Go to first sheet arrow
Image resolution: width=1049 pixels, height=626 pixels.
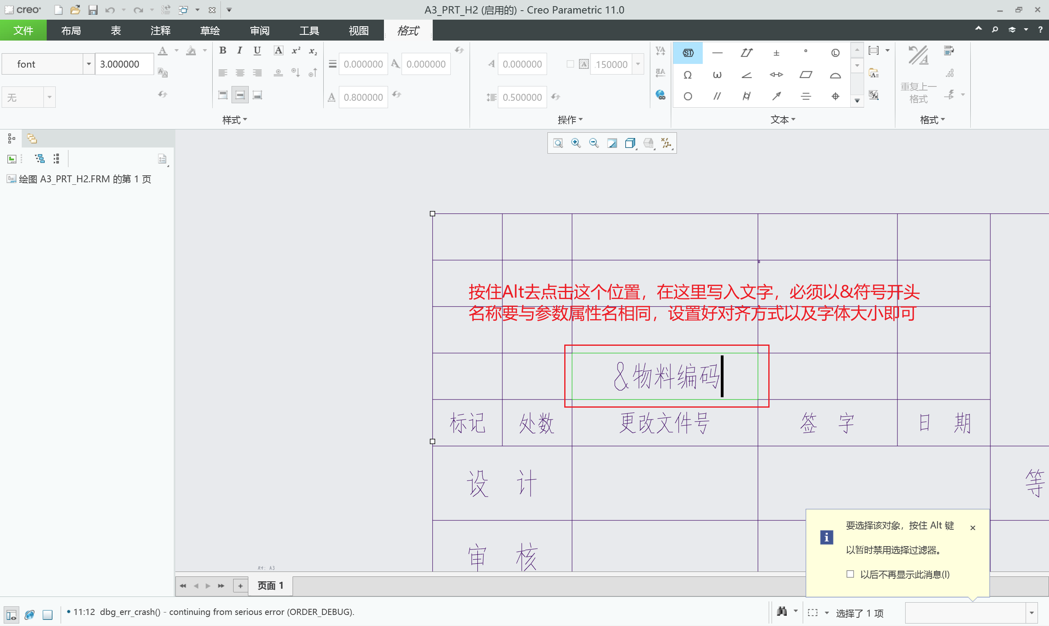[x=183, y=585]
